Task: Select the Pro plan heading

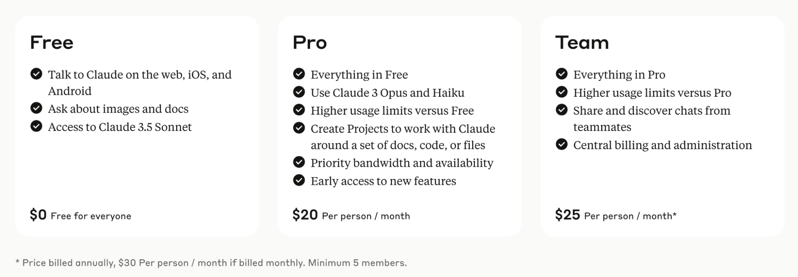Action: [310, 43]
